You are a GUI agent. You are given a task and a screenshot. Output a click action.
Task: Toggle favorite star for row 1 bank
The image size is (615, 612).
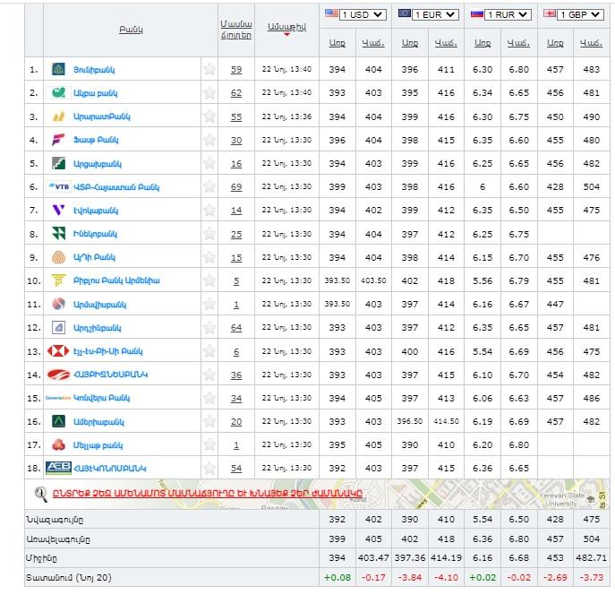tap(209, 69)
